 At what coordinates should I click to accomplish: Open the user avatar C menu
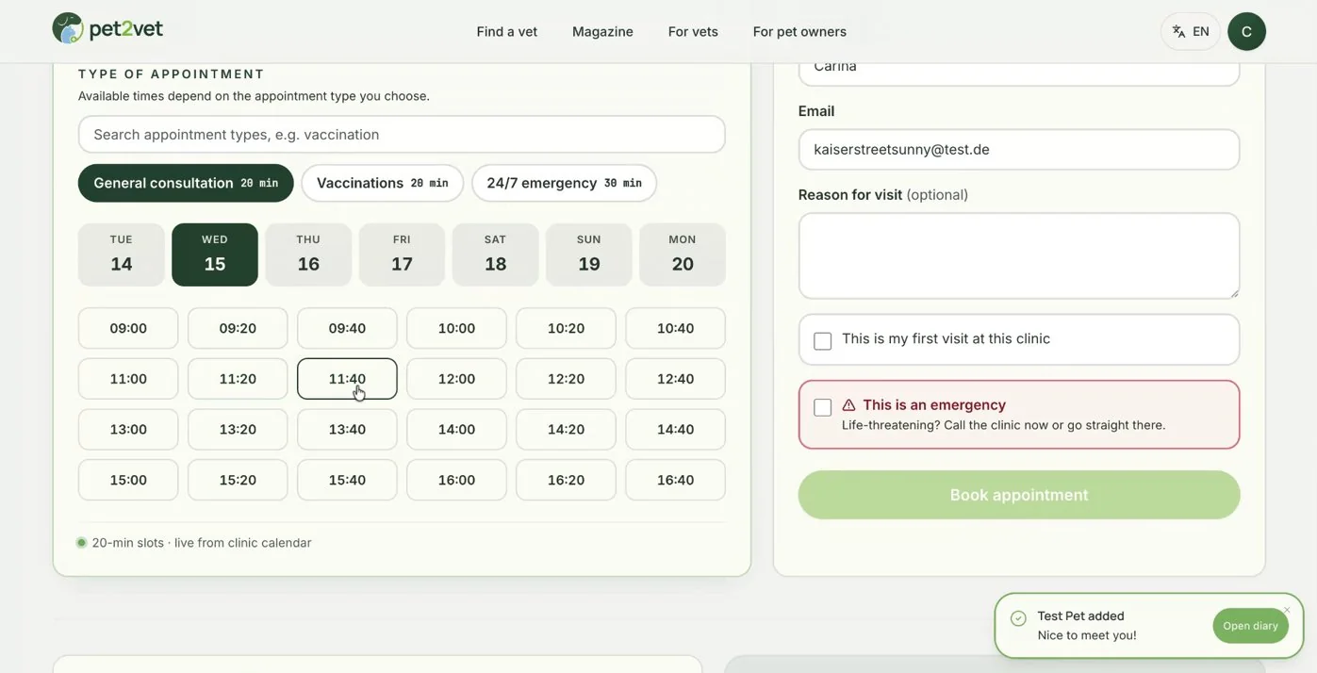(x=1246, y=31)
